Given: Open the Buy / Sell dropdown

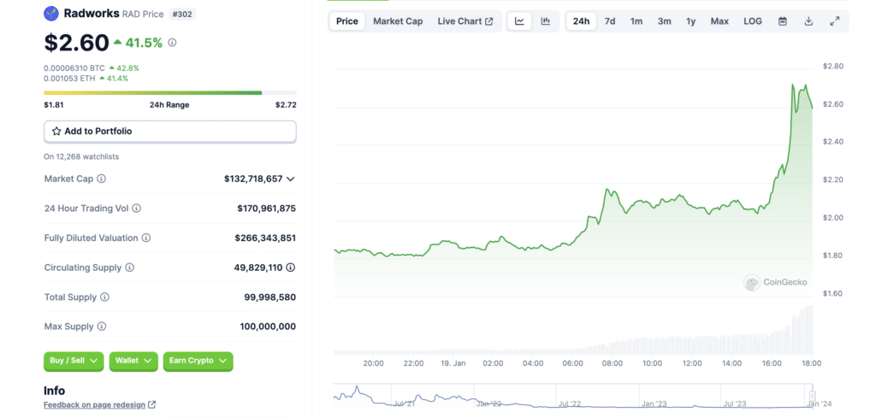Looking at the screenshot, I should pos(74,361).
